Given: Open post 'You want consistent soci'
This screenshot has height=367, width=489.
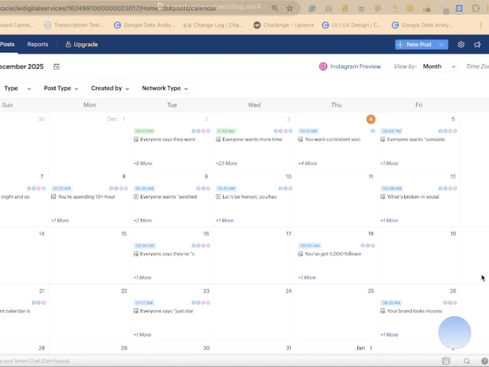Looking at the screenshot, I should 333,139.
